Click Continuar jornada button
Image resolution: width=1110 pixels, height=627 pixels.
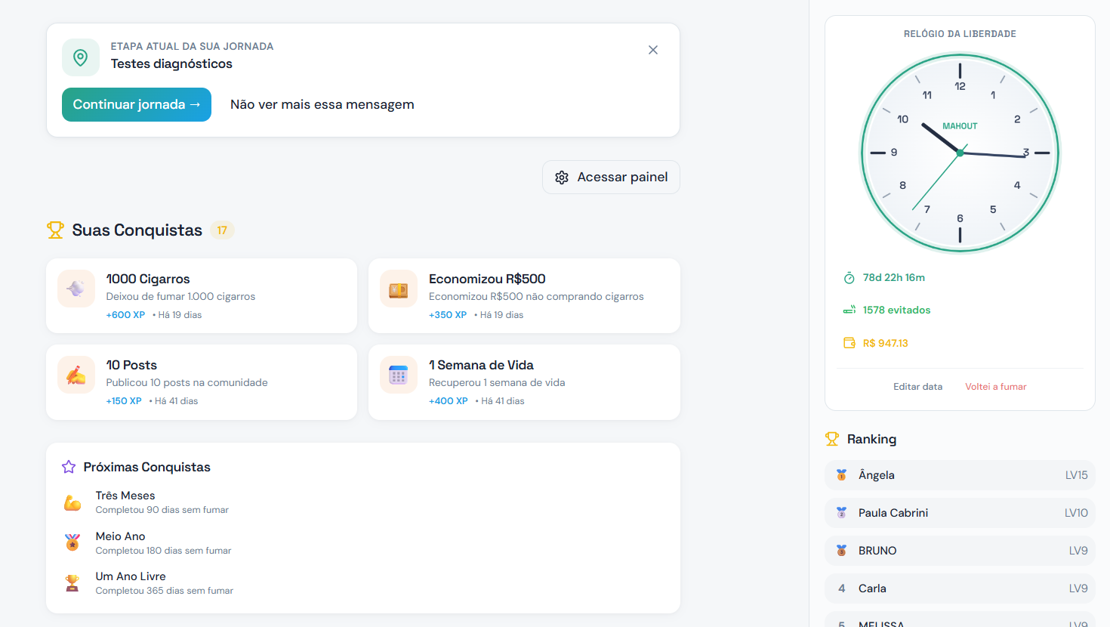(137, 104)
